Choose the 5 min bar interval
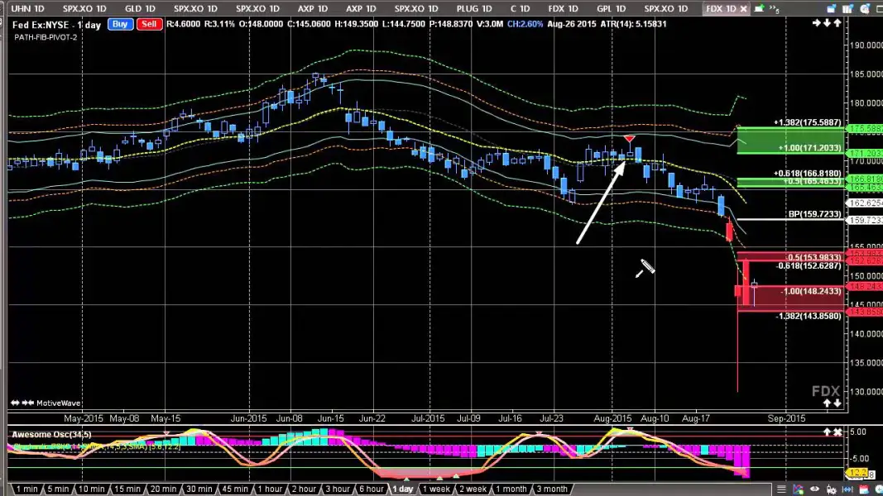Image resolution: width=883 pixels, height=496 pixels. [x=58, y=489]
